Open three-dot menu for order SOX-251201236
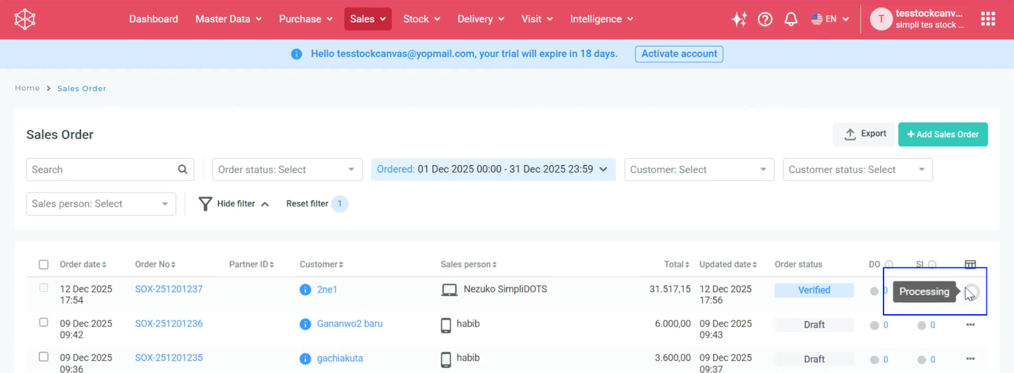The width and height of the screenshot is (1014, 373). 970,325
